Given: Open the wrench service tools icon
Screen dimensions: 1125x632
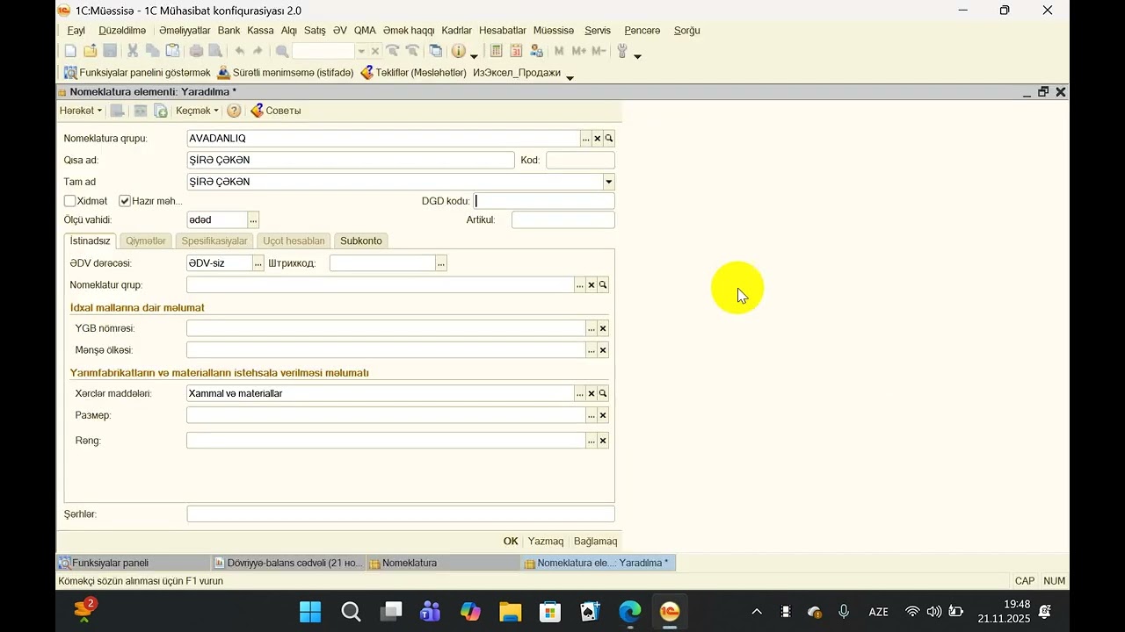Looking at the screenshot, I should (622, 51).
